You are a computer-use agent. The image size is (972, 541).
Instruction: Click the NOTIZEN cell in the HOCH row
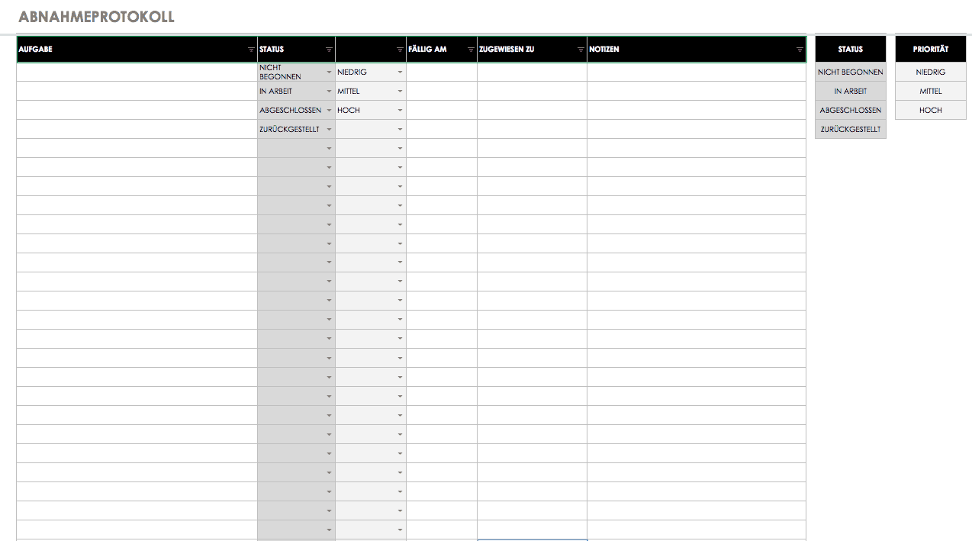697,111
